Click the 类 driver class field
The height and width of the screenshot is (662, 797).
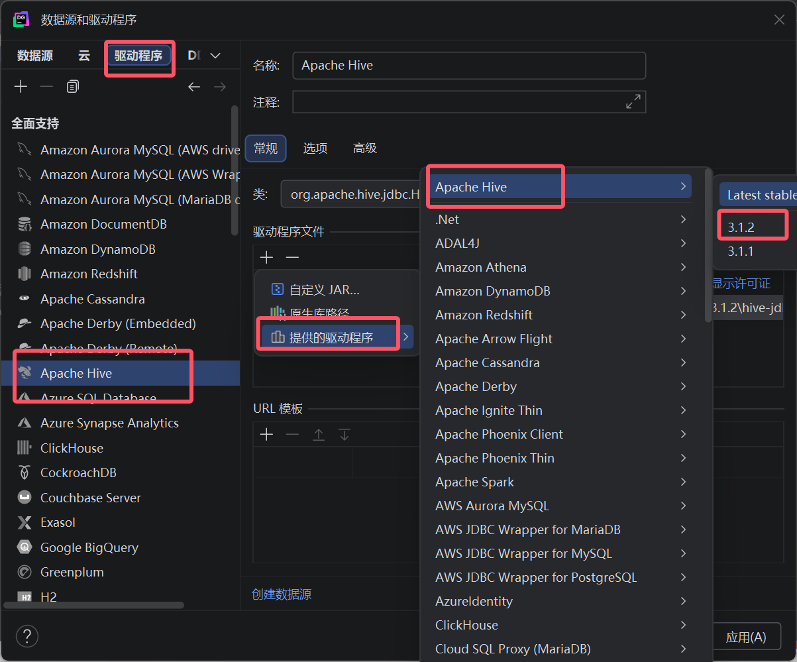click(350, 195)
